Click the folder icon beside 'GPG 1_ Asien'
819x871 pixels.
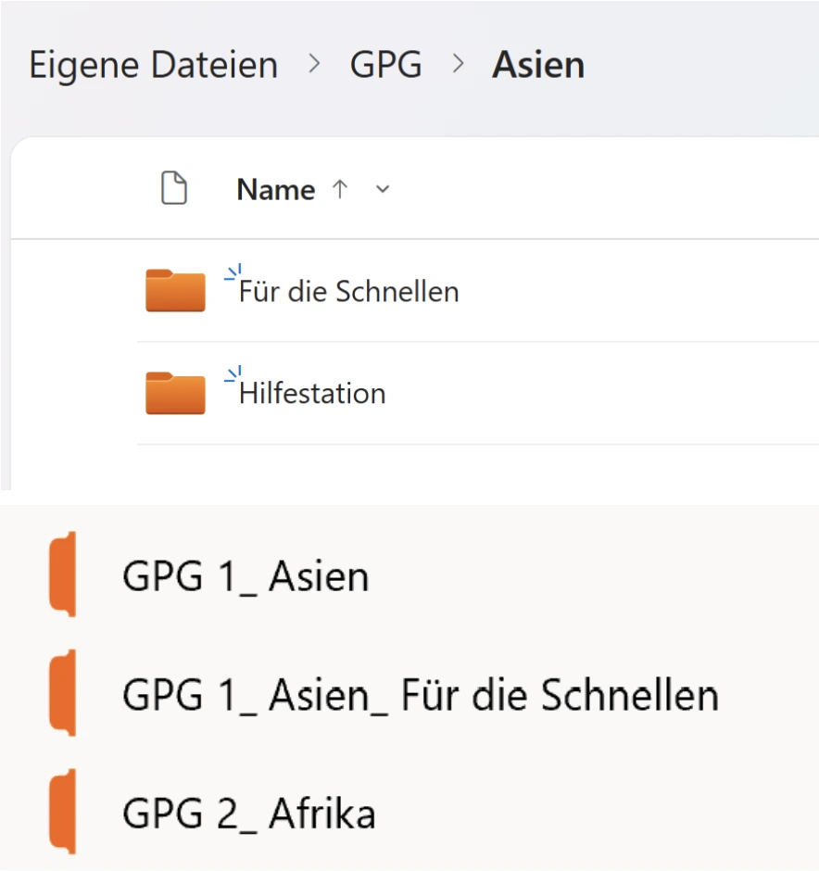point(63,574)
